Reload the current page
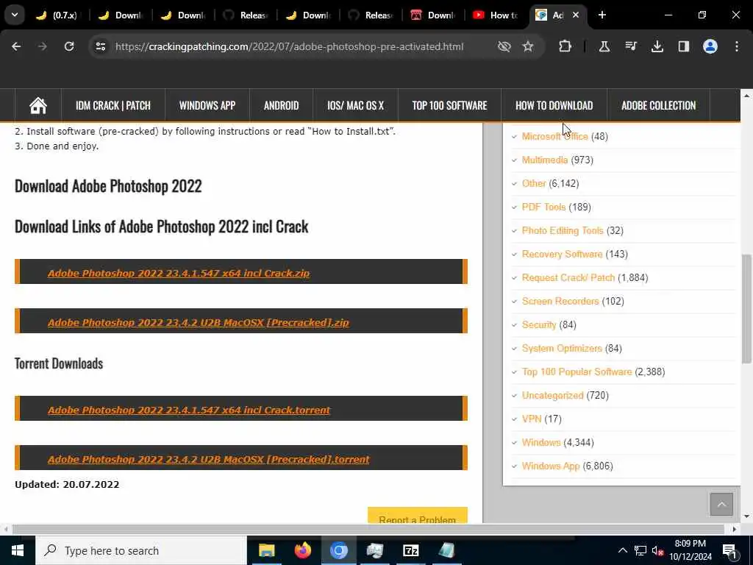The image size is (753, 565). 69,46
